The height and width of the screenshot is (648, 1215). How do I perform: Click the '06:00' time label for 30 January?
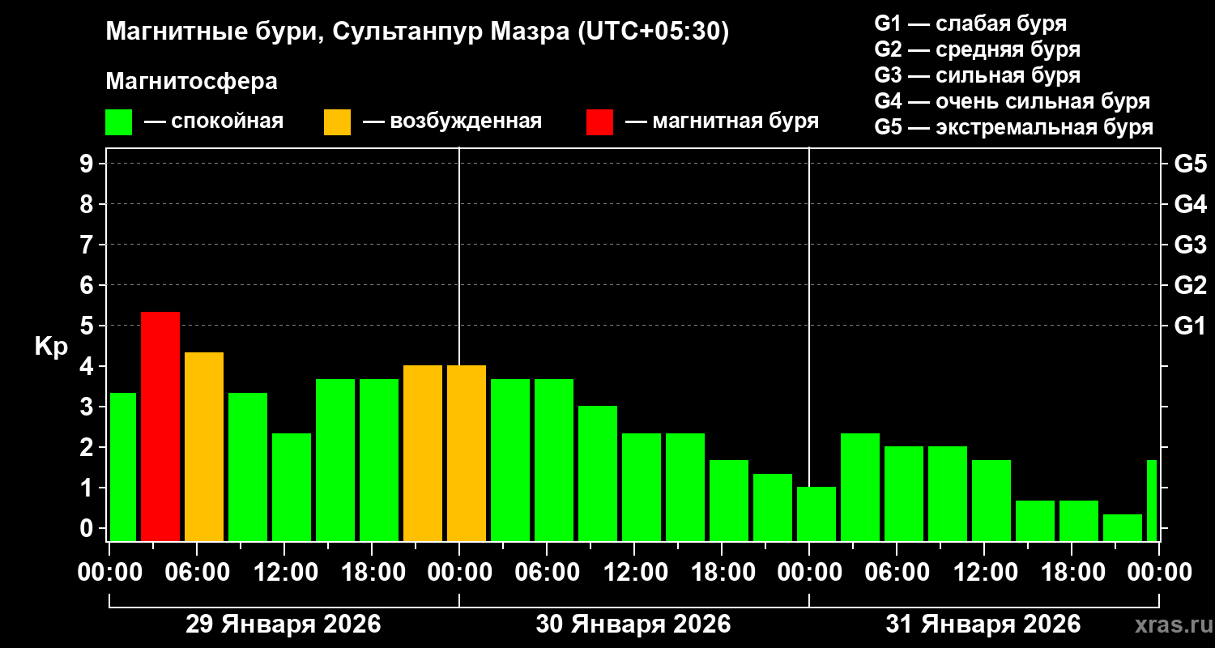click(x=547, y=573)
